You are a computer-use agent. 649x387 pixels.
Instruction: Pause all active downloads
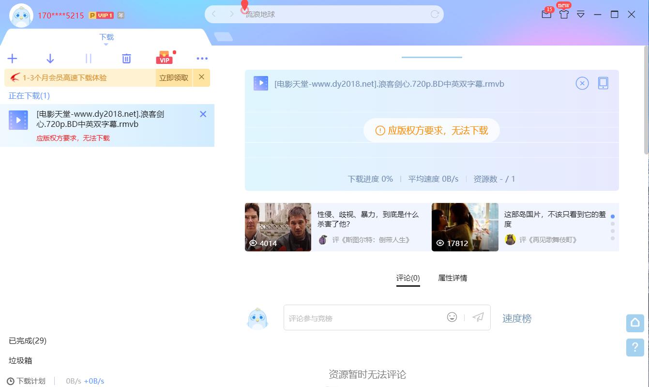[88, 58]
